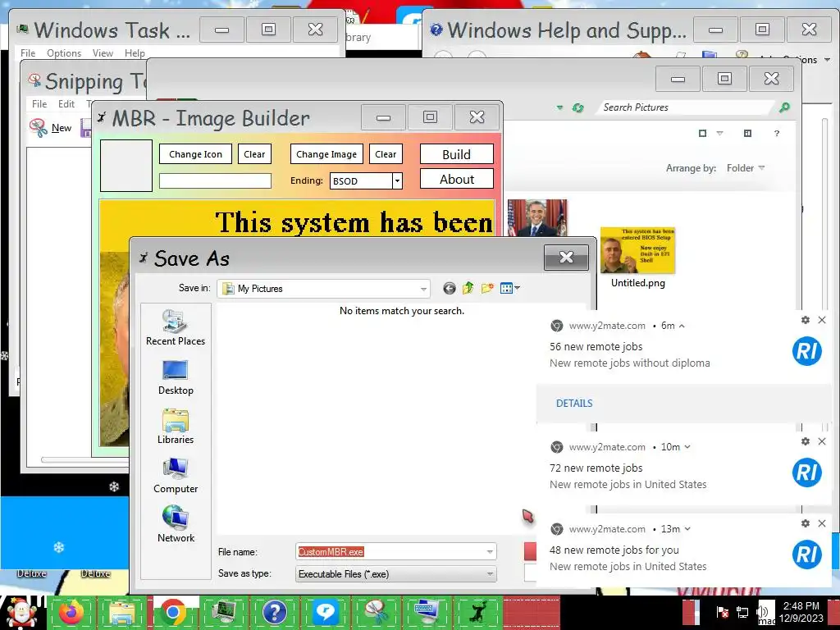The height and width of the screenshot is (630, 840).
Task: Open settings gear on 48 new remote jobs notification
Action: [806, 523]
